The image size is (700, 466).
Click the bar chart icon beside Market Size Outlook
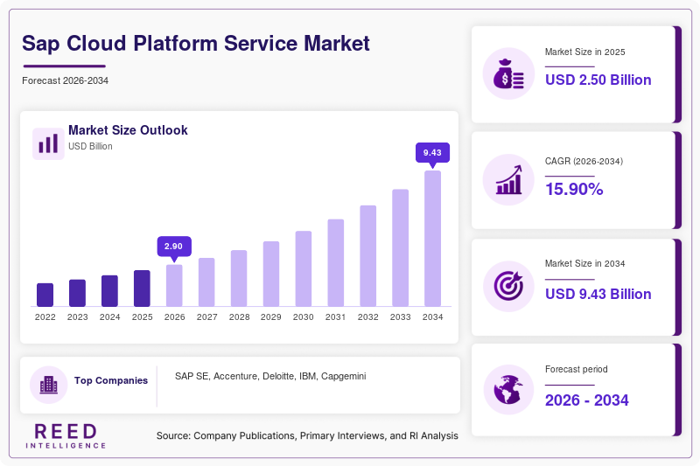(48, 143)
